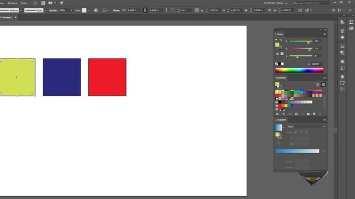Close the open document tab

16,17
